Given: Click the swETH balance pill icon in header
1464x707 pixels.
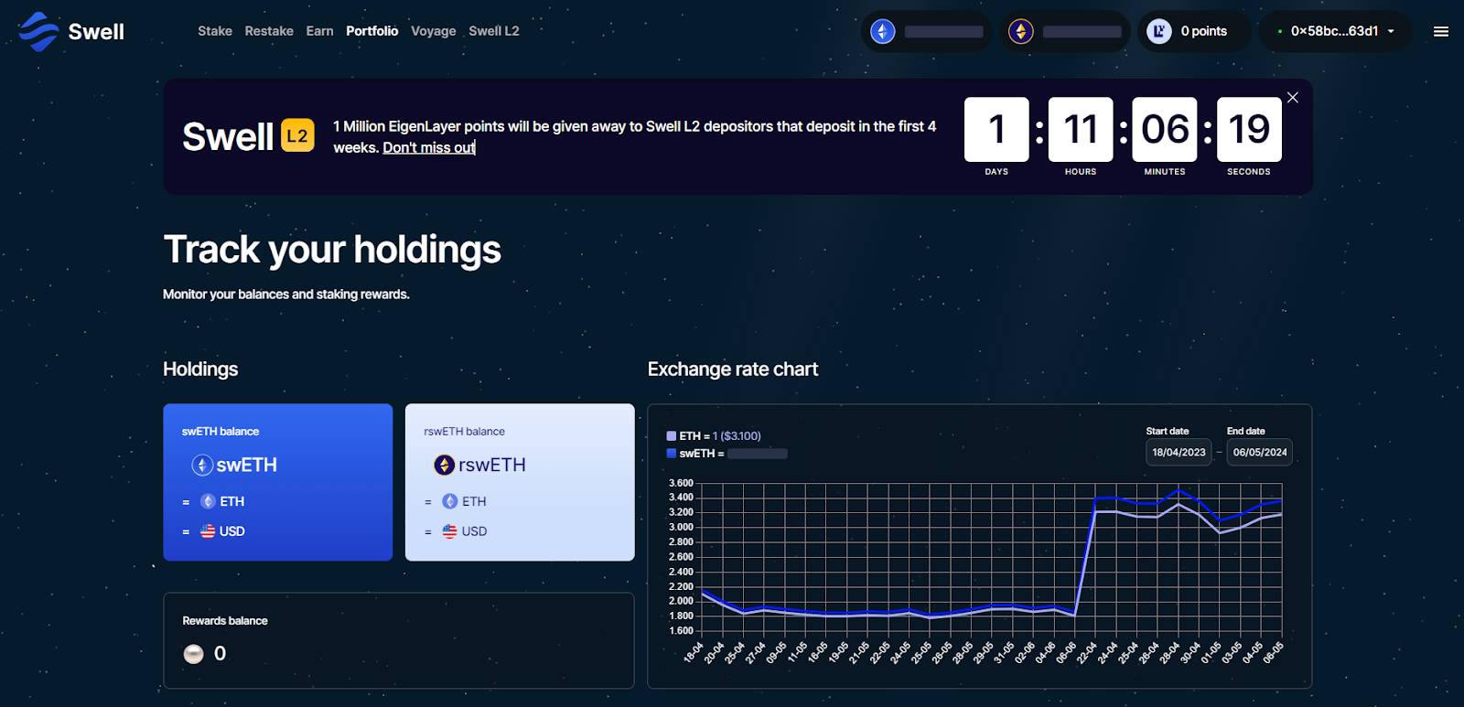Looking at the screenshot, I should (x=882, y=31).
